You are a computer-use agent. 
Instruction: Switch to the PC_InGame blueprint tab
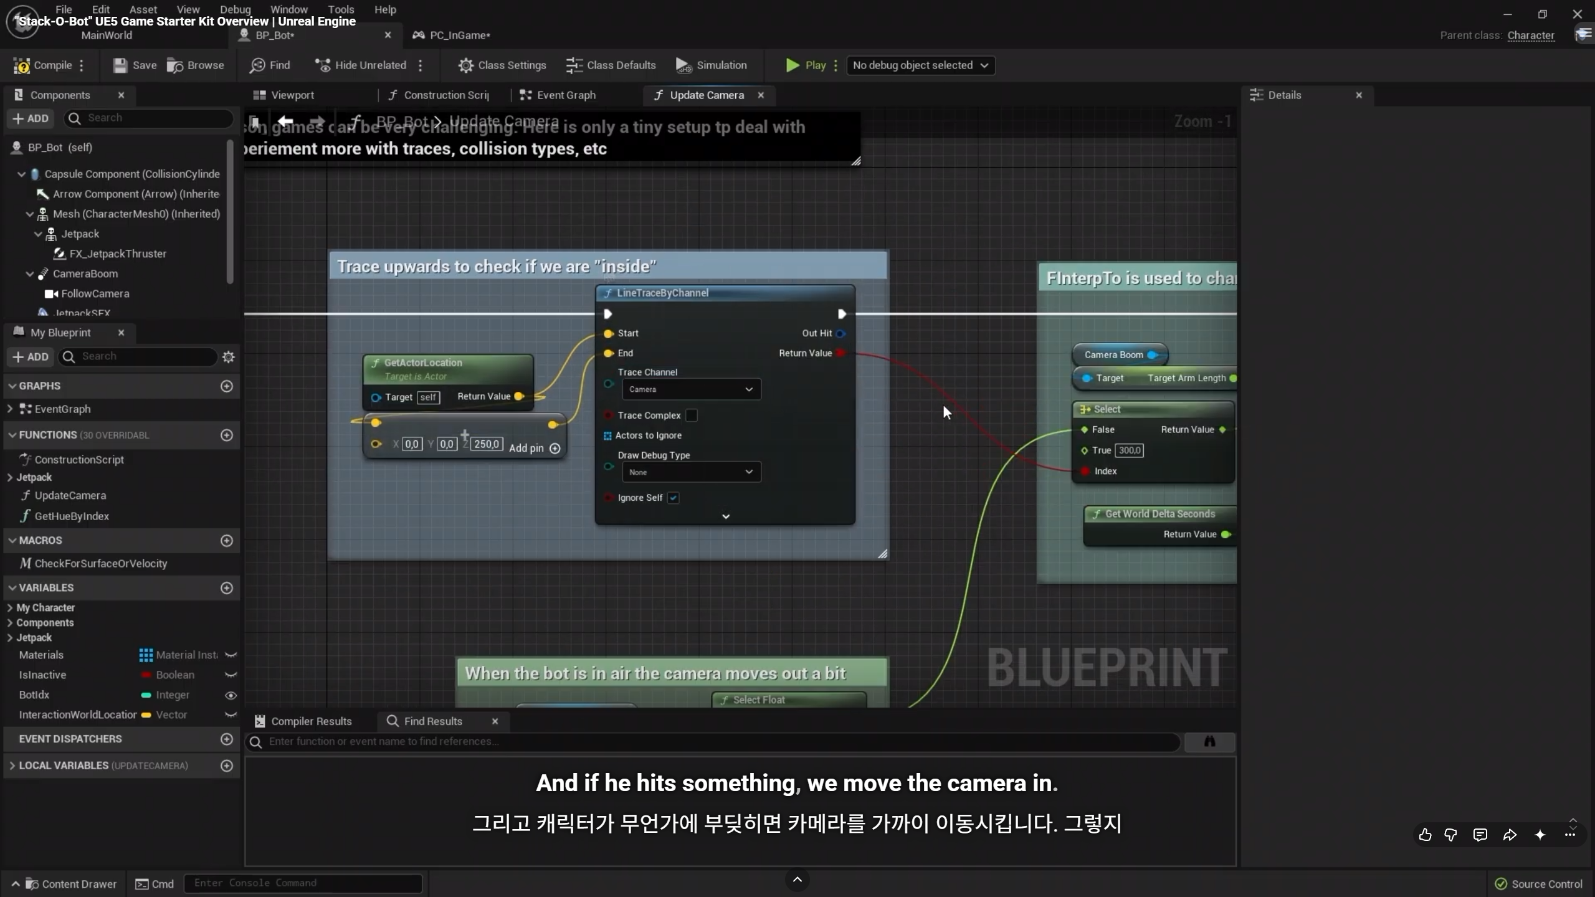[452, 36]
